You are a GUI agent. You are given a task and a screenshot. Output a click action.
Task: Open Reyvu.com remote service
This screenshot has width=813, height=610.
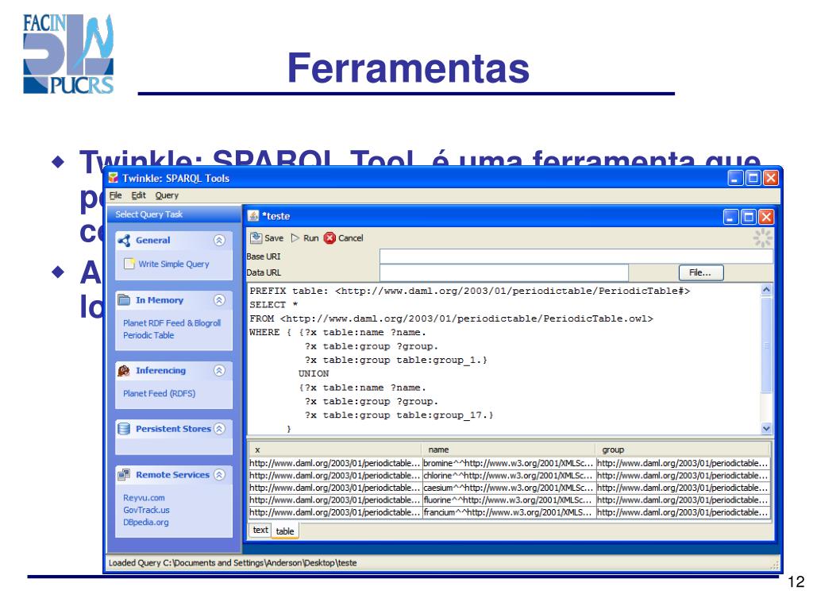(x=144, y=497)
